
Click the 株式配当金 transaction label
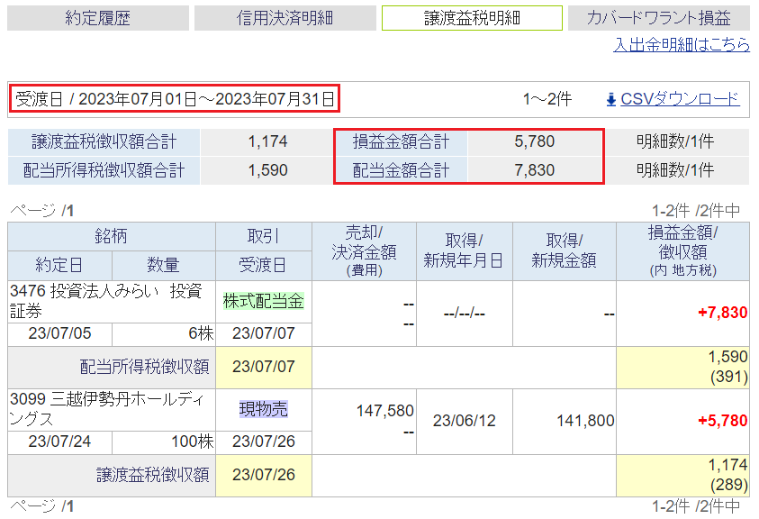click(263, 302)
